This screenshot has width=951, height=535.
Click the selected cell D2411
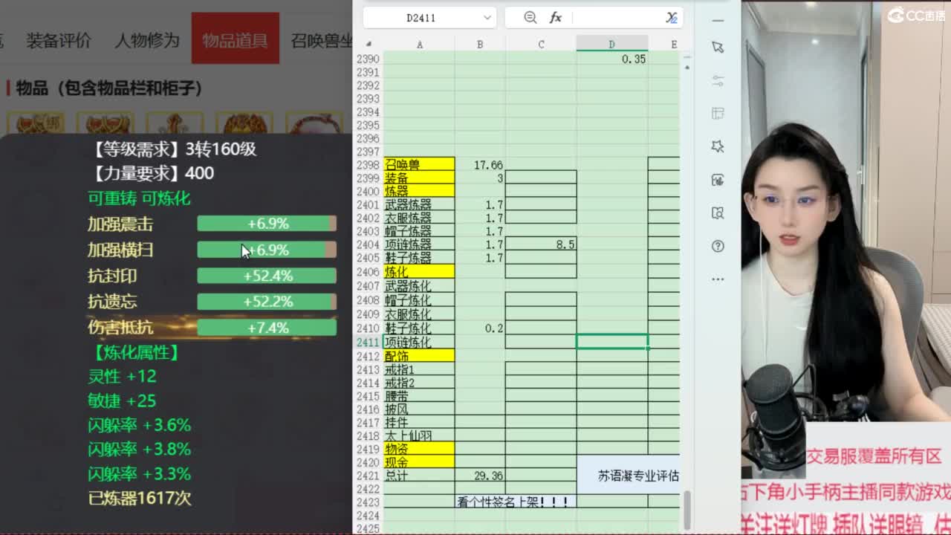611,342
